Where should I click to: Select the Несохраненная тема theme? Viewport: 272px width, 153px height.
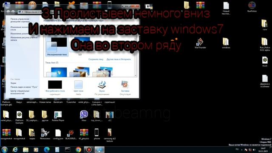[x=57, y=46]
